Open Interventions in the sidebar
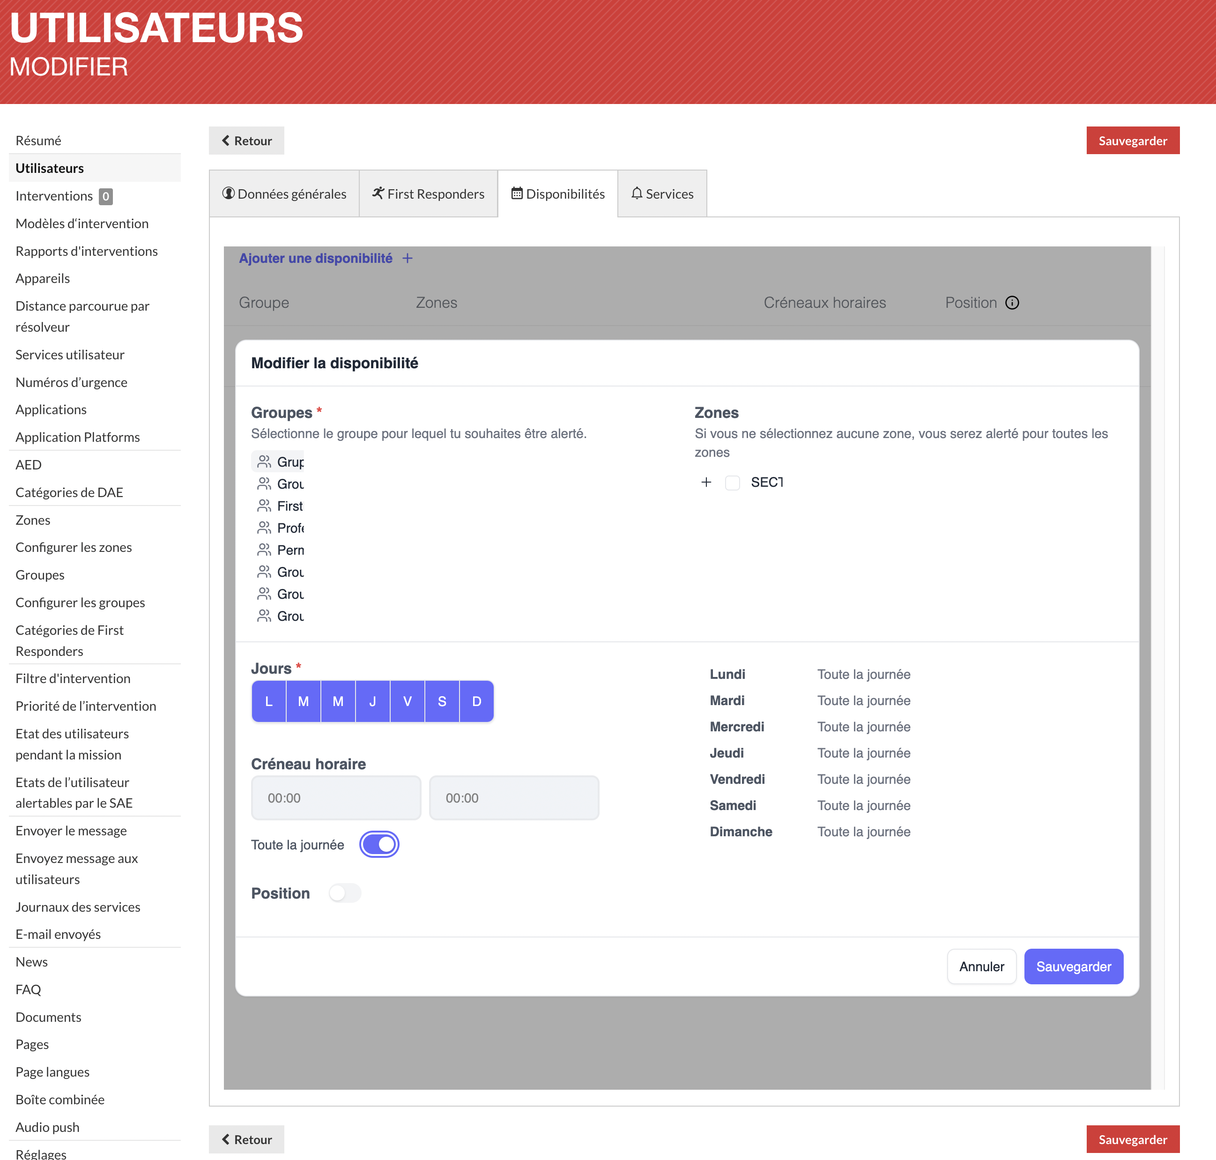 [x=54, y=195]
